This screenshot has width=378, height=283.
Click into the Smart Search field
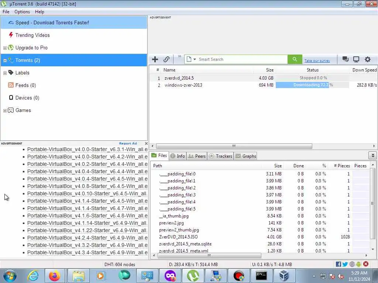pos(242,59)
